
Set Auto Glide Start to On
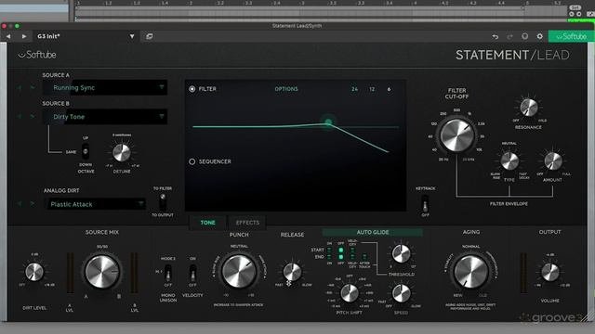point(329,250)
